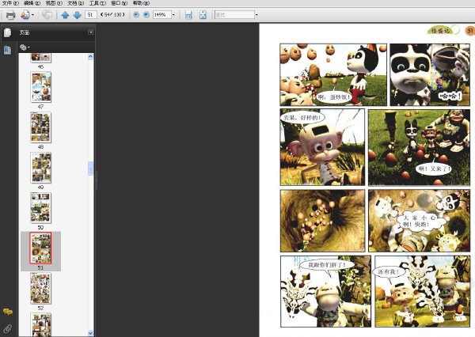Click the thumbnail scrollbar down arrow
This screenshot has width=475, height=337.
coord(90,333)
